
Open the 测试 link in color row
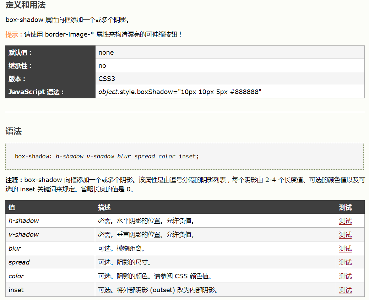(x=345, y=277)
